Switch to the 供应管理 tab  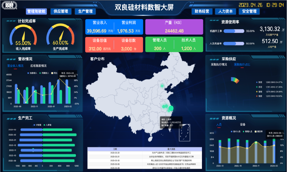pos(61,11)
